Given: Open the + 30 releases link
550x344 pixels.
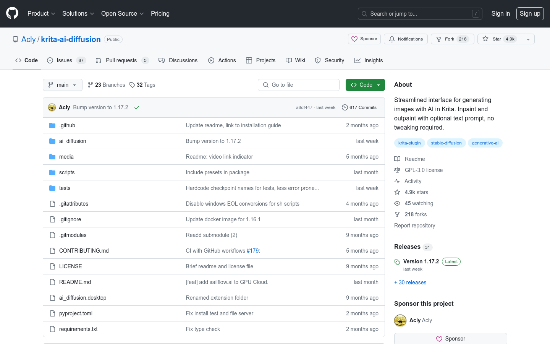Looking at the screenshot, I should click(410, 282).
